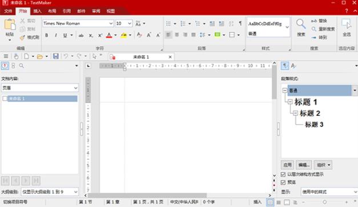358x207 pixels.
Task: Click the 应用 apply button
Action: point(287,165)
